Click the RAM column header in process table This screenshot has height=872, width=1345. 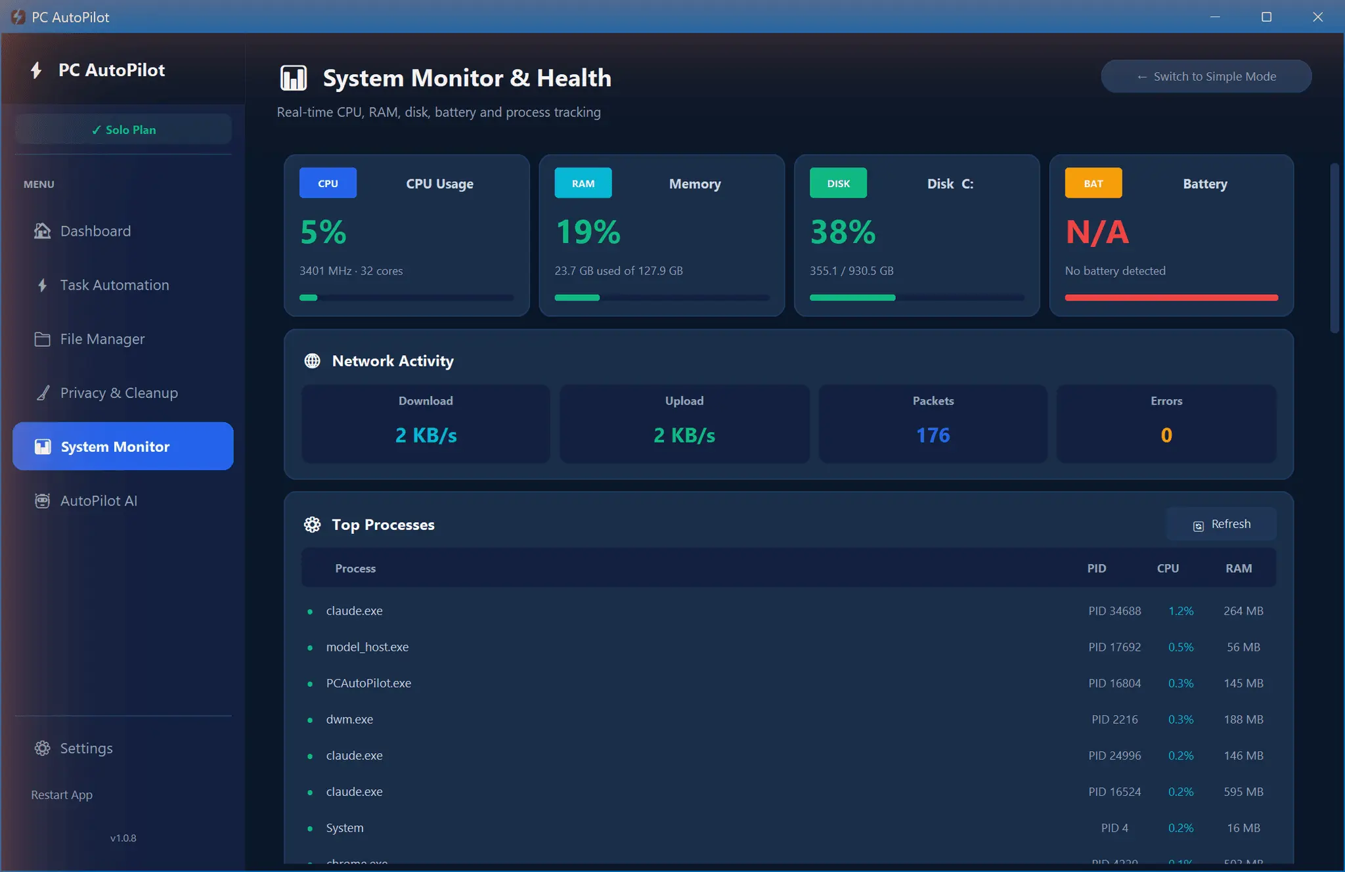tap(1239, 569)
